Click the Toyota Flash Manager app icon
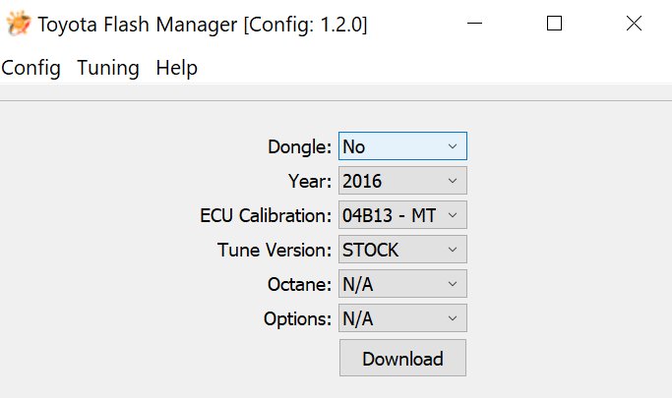672x398 pixels. pos(19,24)
